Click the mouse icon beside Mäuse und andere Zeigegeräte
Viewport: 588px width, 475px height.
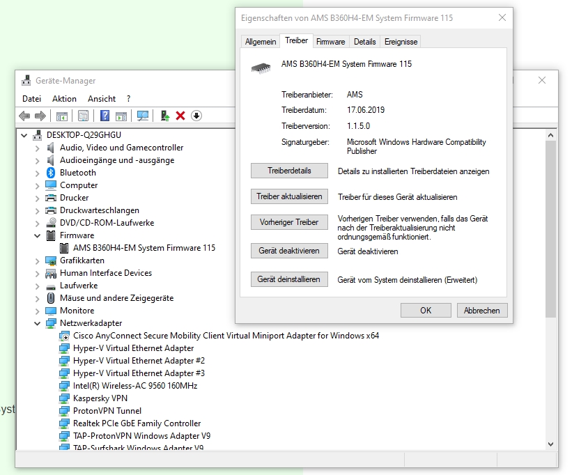51,298
